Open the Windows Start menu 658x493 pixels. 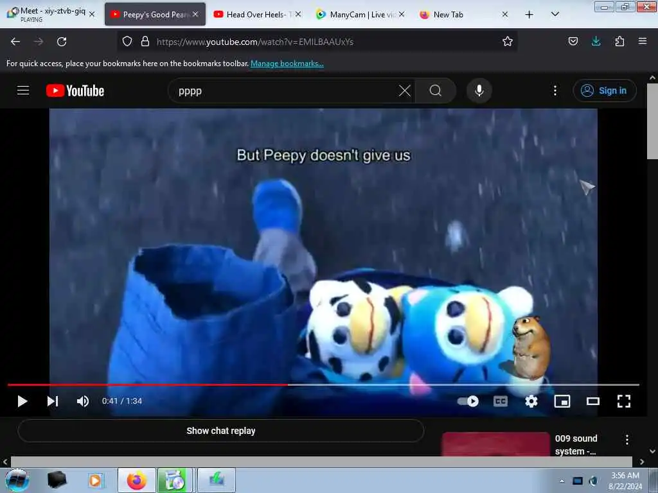tap(17, 480)
